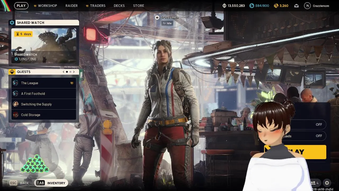339x191 pixels.
Task: Open A First Foothold quest
Action: pos(44,94)
